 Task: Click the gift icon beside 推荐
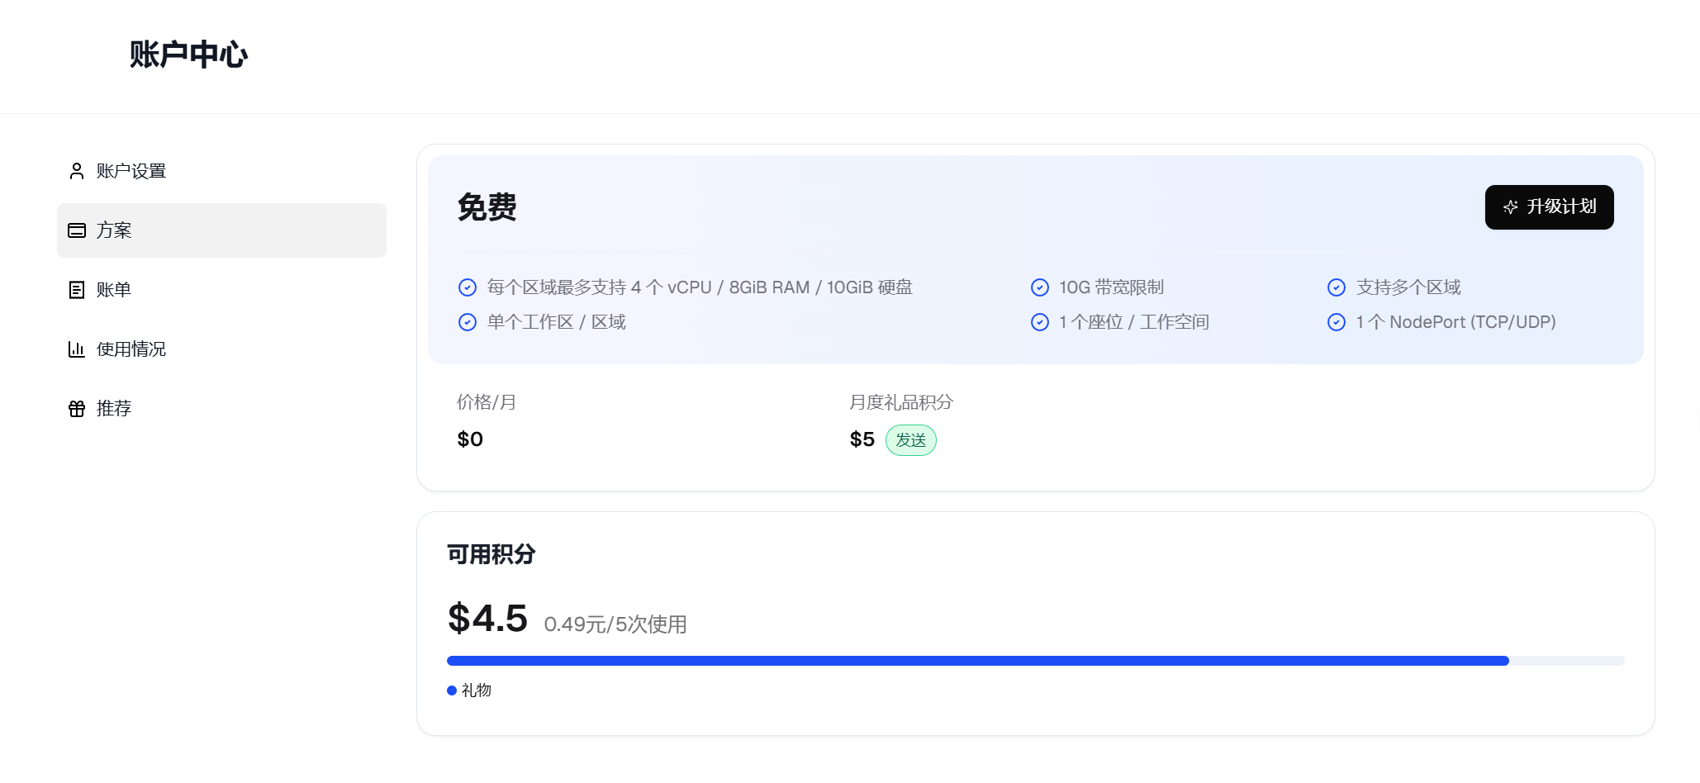pos(77,409)
